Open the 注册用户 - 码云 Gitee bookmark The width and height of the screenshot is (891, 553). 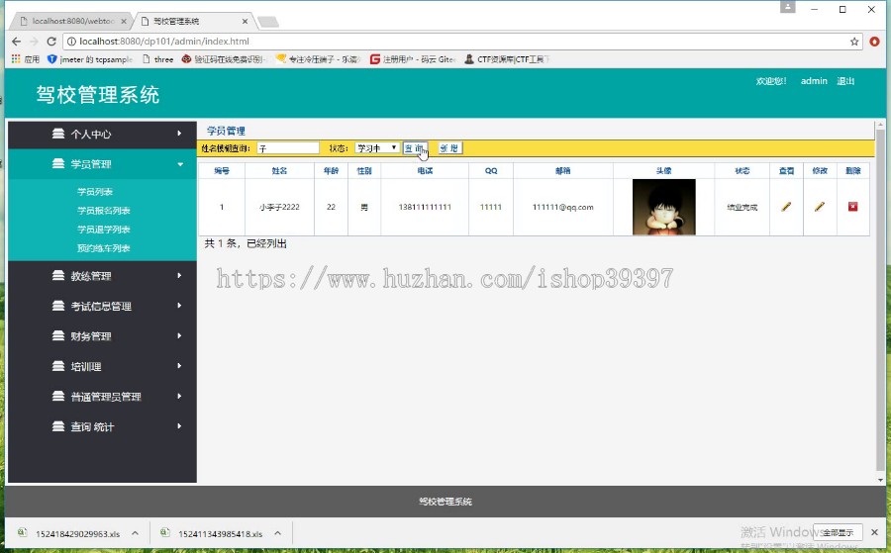[x=413, y=59]
